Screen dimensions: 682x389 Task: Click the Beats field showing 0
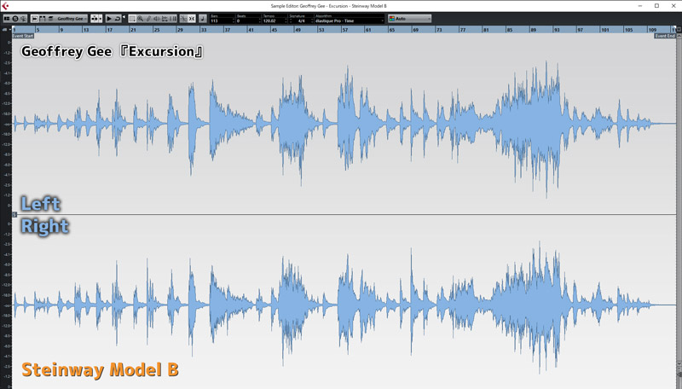[x=246, y=20]
